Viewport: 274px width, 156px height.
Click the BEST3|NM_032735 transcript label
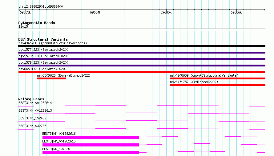coord(32,126)
